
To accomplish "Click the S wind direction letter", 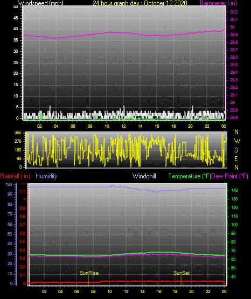I will (x=236, y=150).
